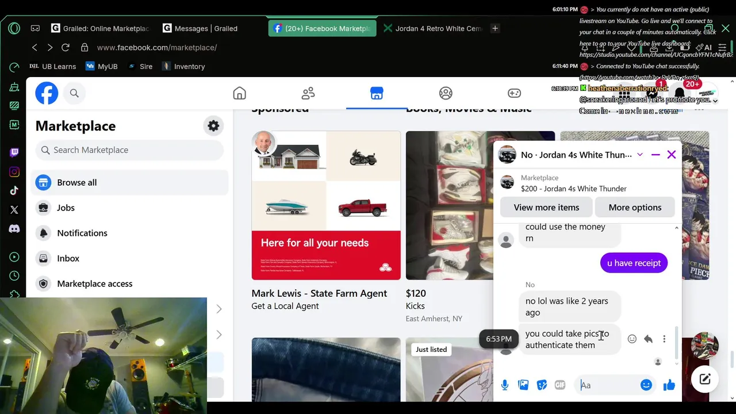Viewport: 736px width, 414px height.
Task: Expand the first chevron above the webcam
Action: coord(219,309)
